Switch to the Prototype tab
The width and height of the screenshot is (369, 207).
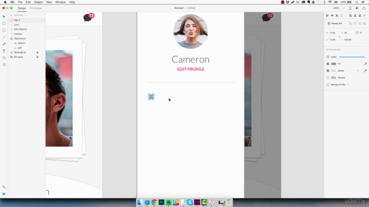coord(36,8)
